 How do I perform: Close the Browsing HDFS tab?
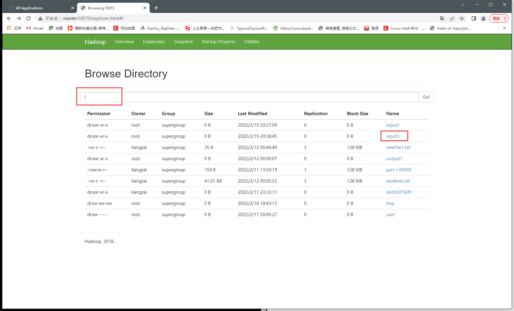pyautogui.click(x=145, y=8)
